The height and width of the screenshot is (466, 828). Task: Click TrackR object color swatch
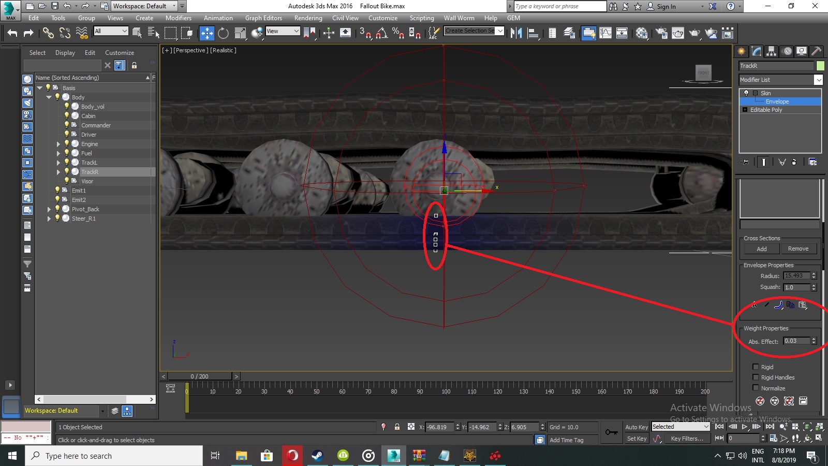pos(820,66)
